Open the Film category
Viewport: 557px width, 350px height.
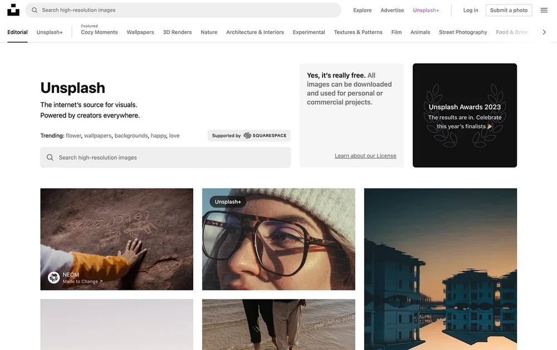[x=397, y=32]
